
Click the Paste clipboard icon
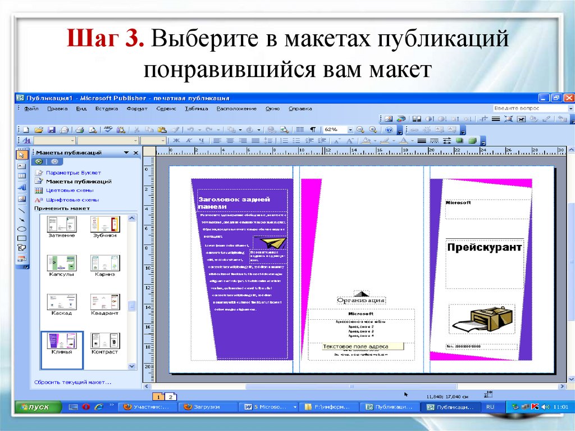click(162, 130)
